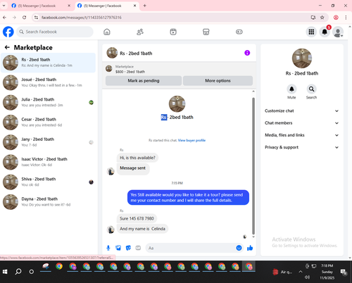Open the taskbar clock and date
Image resolution: width=352 pixels, height=283 pixels.
coord(327,272)
